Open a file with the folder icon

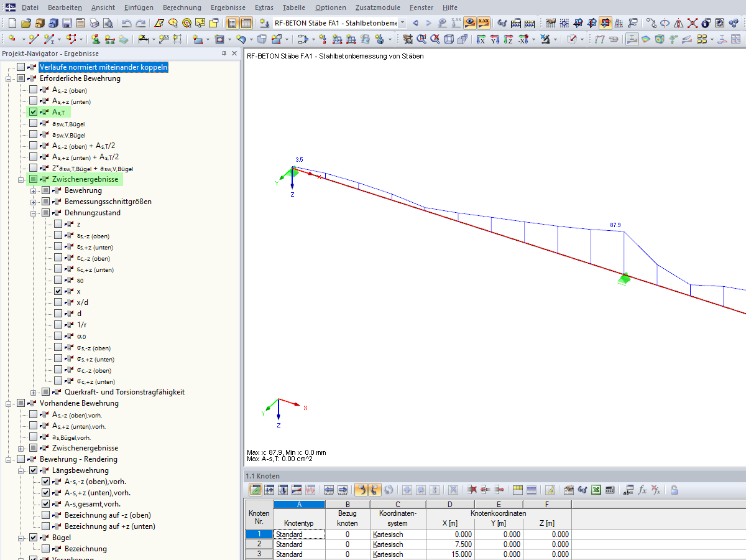pyautogui.click(x=25, y=23)
